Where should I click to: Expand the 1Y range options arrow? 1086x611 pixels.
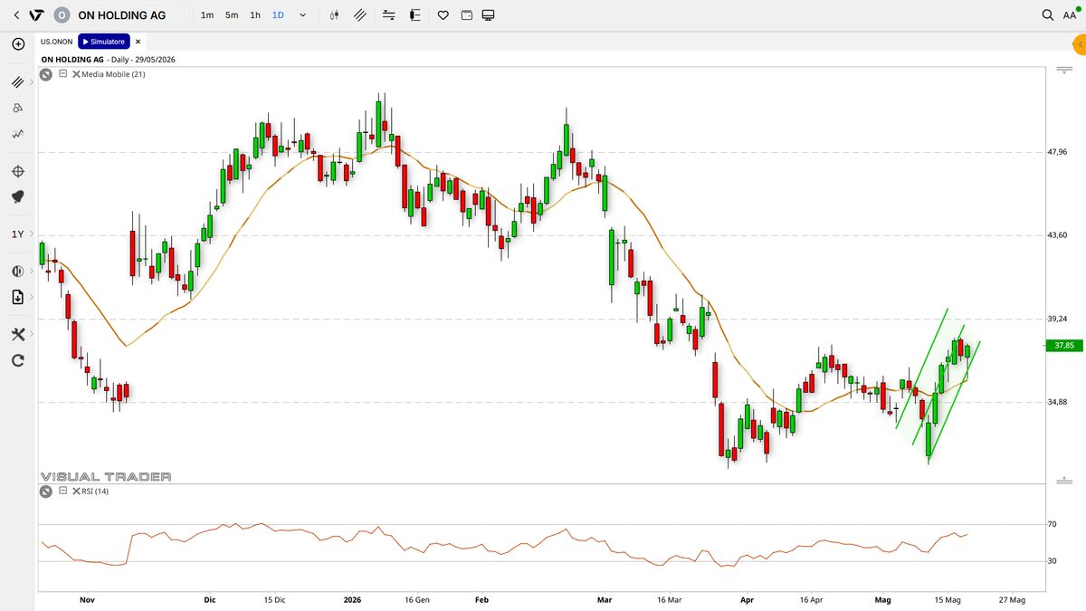[x=32, y=234]
